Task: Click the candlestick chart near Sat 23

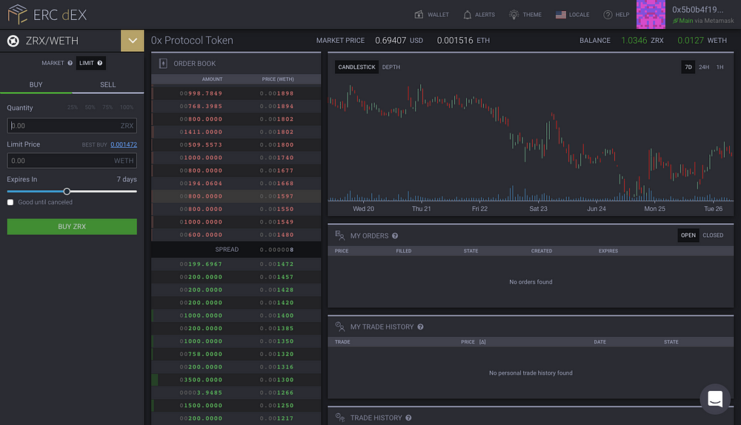Action: pos(538,141)
